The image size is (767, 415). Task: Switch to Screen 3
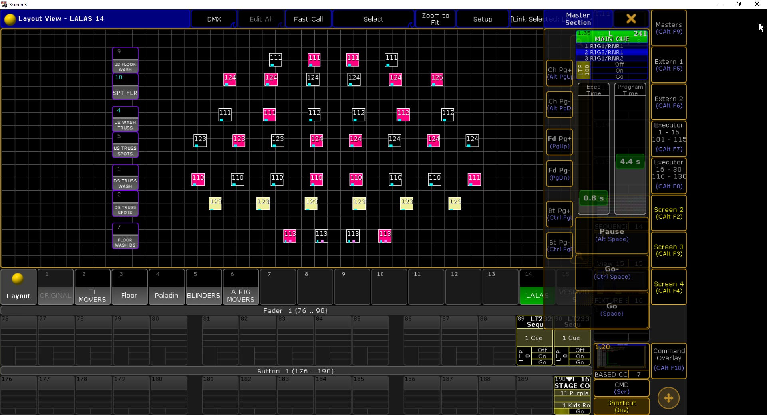point(669,250)
